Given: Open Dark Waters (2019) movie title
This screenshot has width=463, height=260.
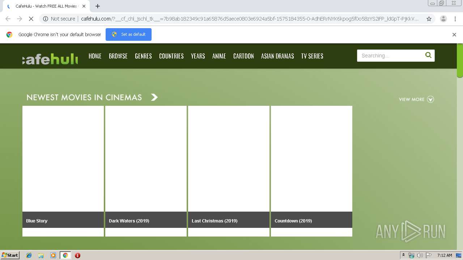Looking at the screenshot, I should (129, 221).
